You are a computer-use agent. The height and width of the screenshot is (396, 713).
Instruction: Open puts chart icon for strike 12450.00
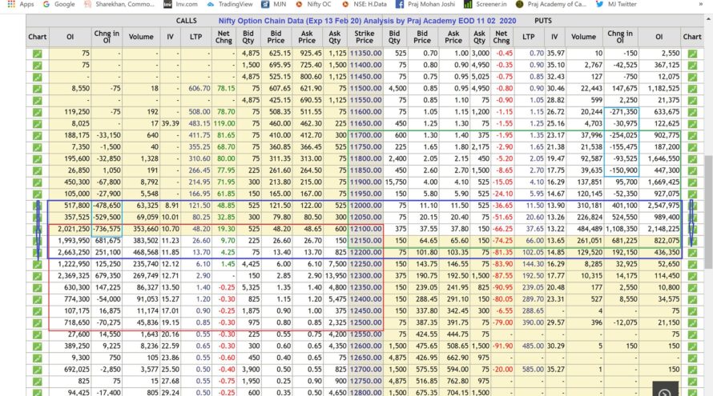click(692, 311)
